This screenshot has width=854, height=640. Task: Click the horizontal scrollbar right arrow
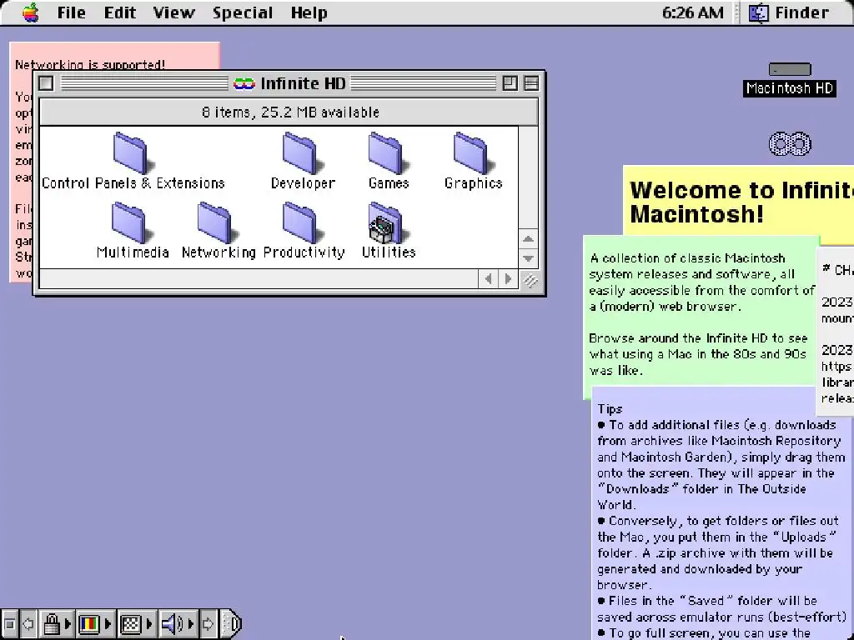click(x=508, y=279)
